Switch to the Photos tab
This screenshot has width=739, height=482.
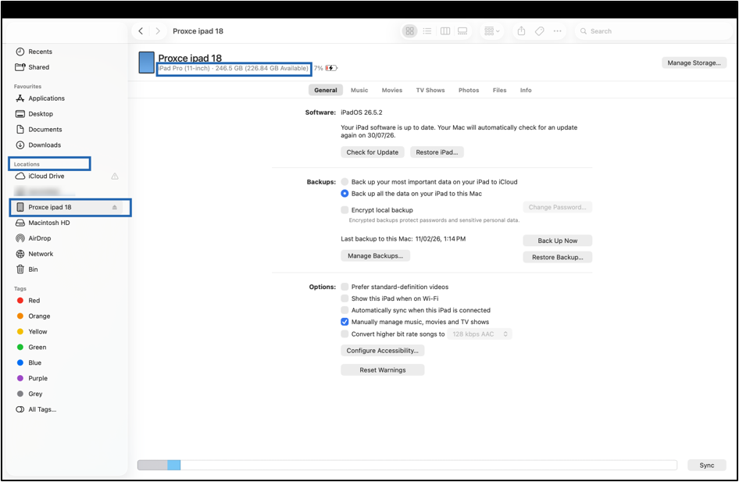tap(469, 90)
